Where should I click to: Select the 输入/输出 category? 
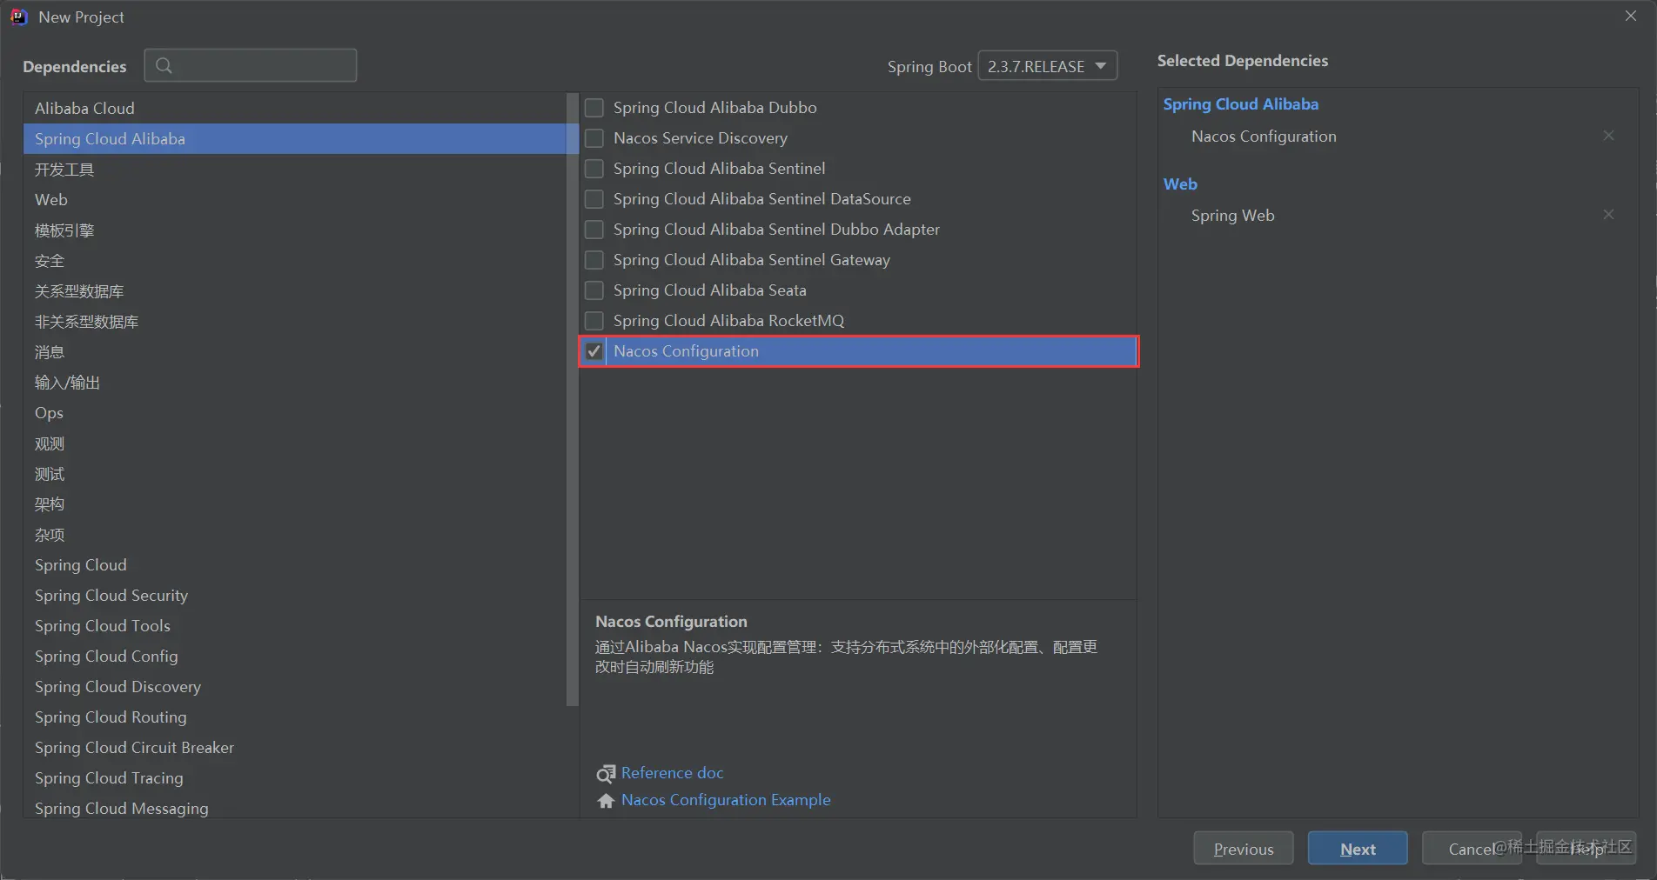tap(294, 383)
